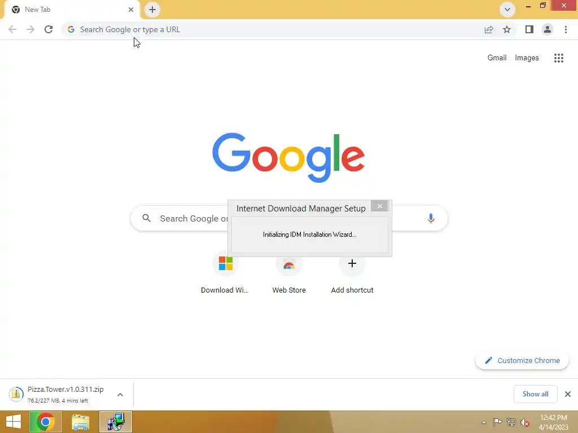Open the Web Store shortcut
This screenshot has height=433, width=578.
(289, 272)
